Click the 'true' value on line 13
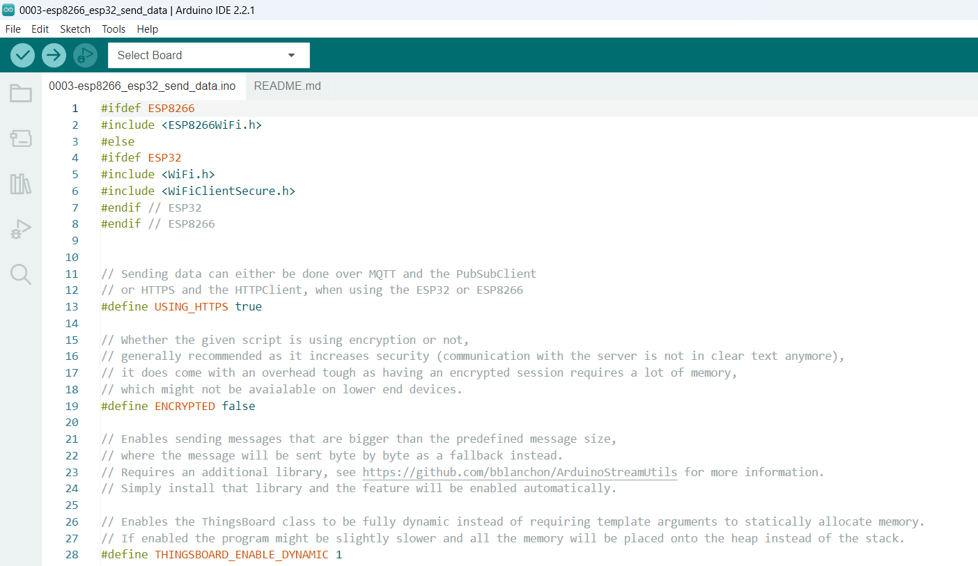This screenshot has width=978, height=566. coord(249,306)
